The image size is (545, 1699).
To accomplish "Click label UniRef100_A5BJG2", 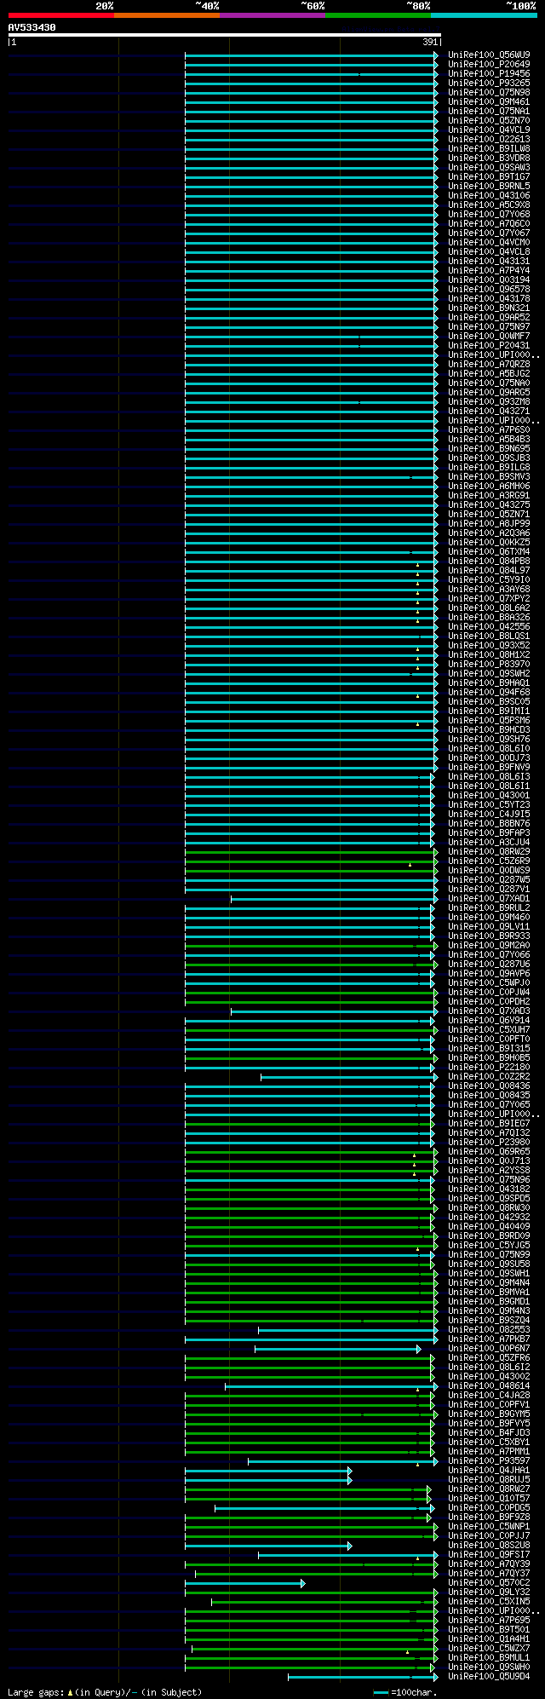I will click(489, 373).
